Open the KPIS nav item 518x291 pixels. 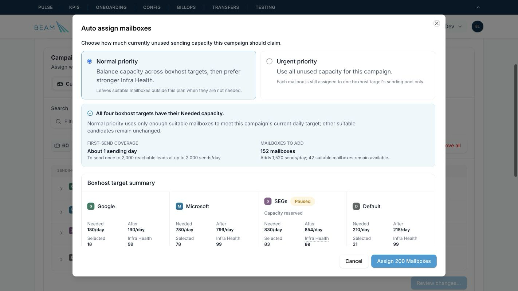[74, 7]
